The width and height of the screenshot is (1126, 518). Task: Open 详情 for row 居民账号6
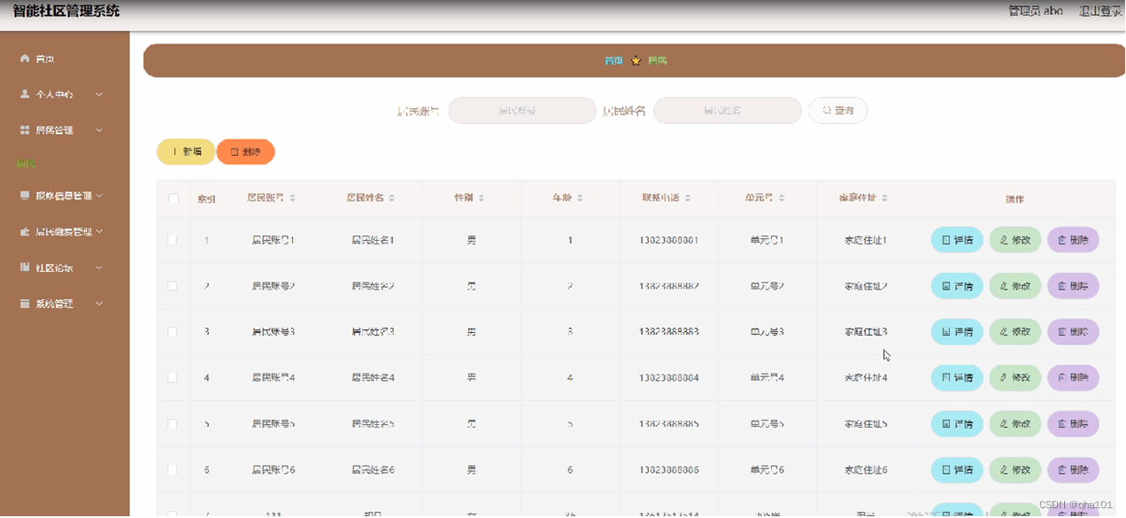(x=957, y=470)
